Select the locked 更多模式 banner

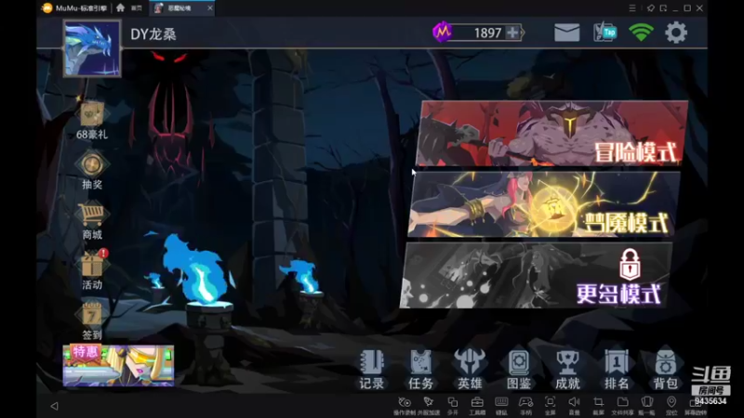[x=537, y=275]
